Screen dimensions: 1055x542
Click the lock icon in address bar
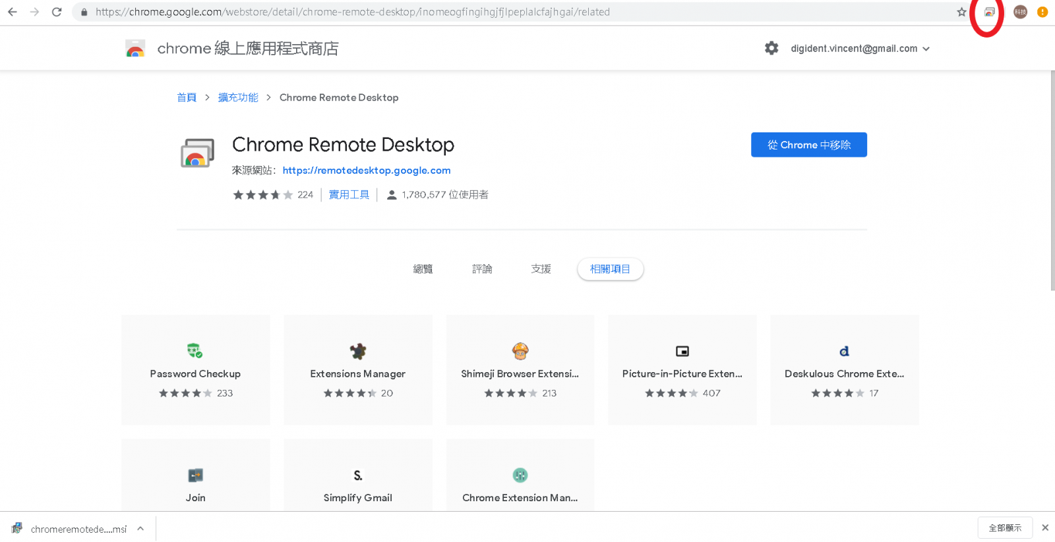(x=84, y=12)
